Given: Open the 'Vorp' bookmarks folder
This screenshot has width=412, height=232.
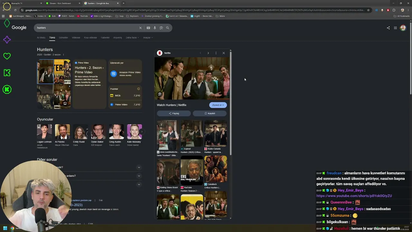Looking at the screenshot, I should [x=120, y=16].
